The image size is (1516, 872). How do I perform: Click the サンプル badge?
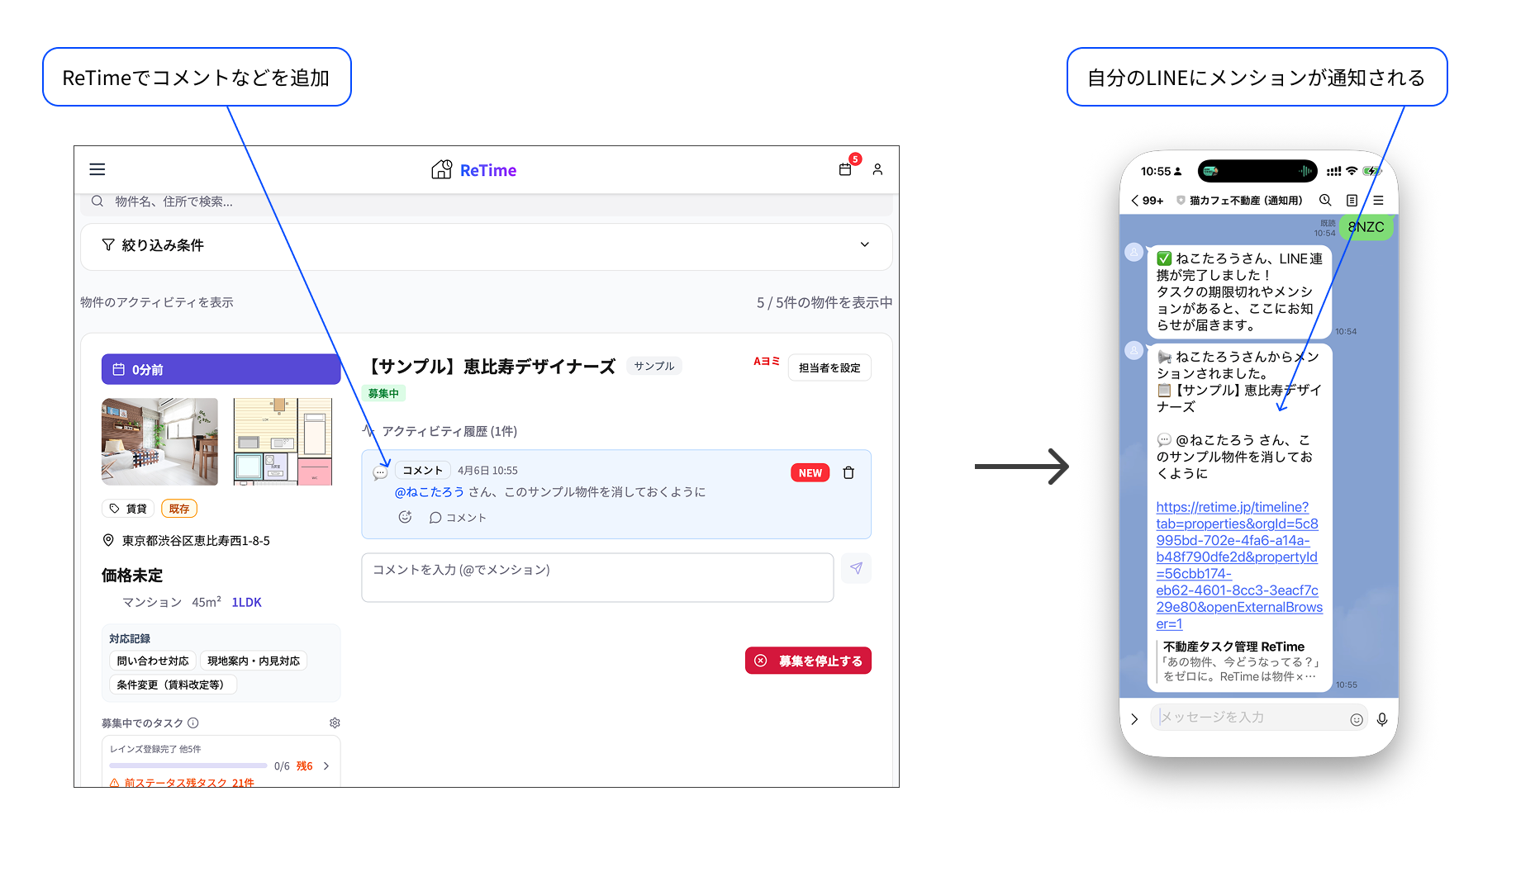654,366
